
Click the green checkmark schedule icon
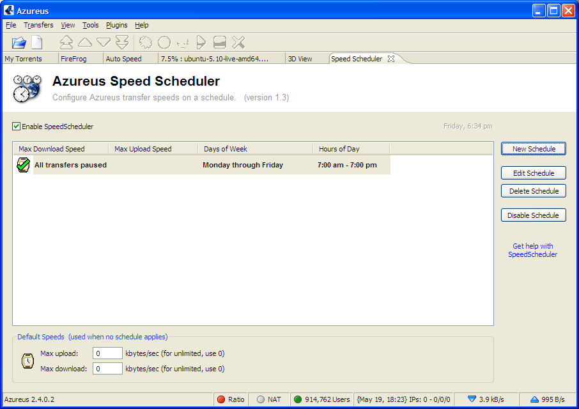(x=23, y=165)
